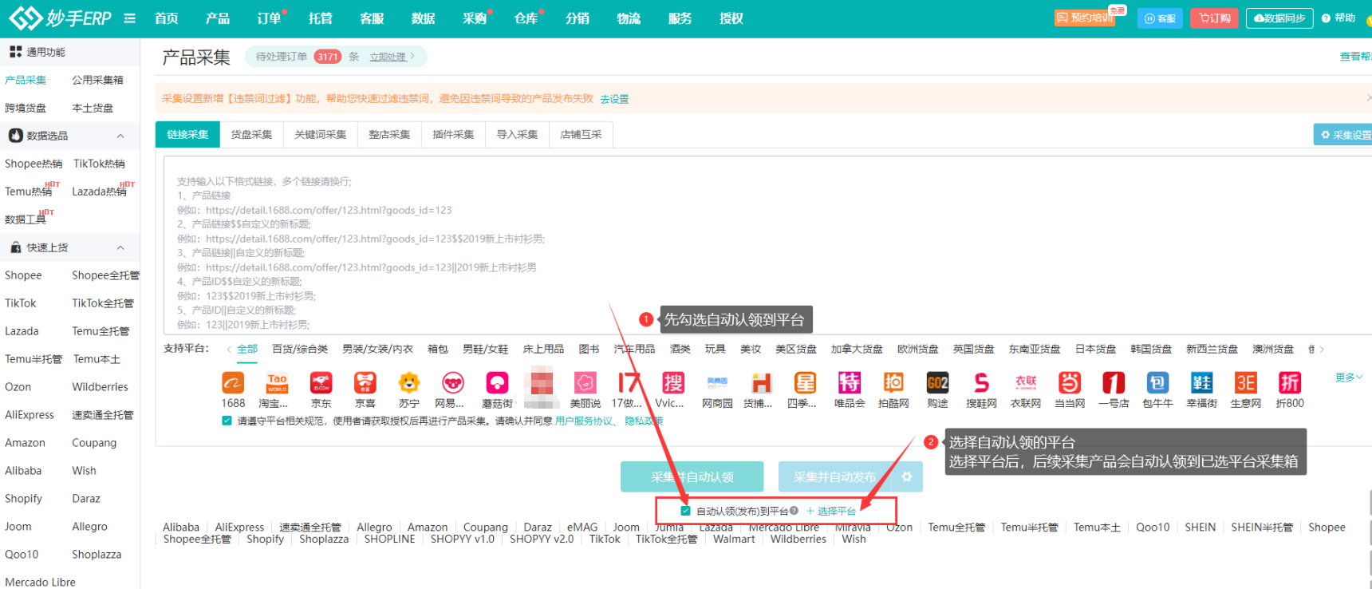Viewport: 1372px width, 589px height.
Task: Open the 采购 top menu
Action: pos(475,18)
